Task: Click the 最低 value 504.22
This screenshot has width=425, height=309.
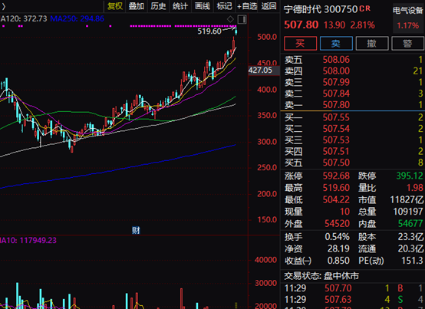Action: coord(336,200)
